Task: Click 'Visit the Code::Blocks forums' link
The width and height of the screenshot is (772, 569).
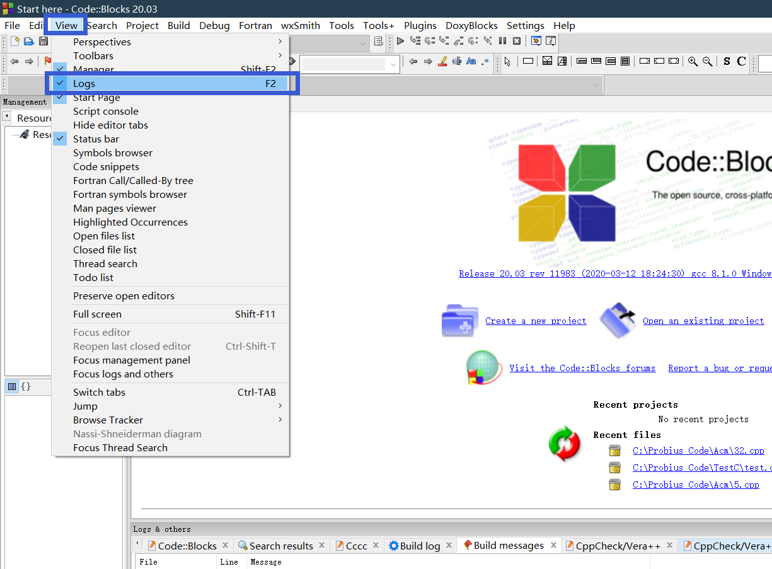Action: pyautogui.click(x=582, y=368)
